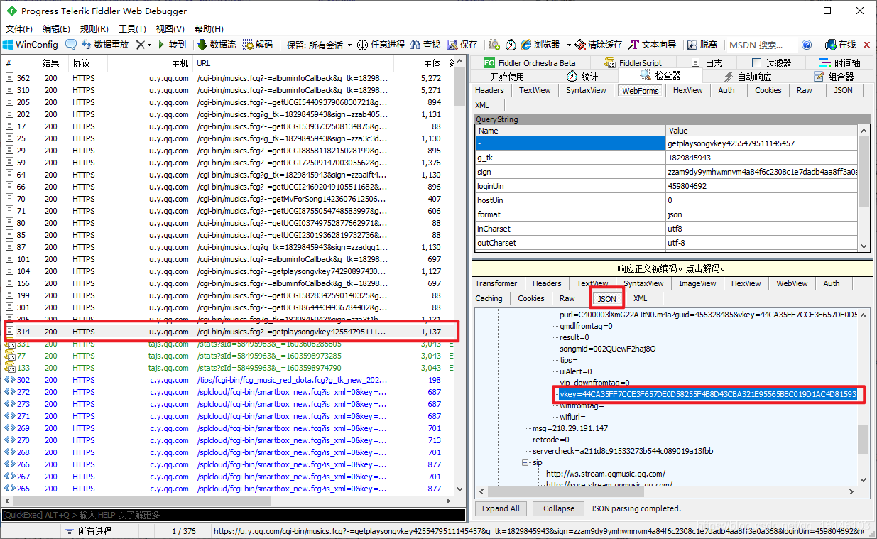Toggle the 解码 decode button

258,44
